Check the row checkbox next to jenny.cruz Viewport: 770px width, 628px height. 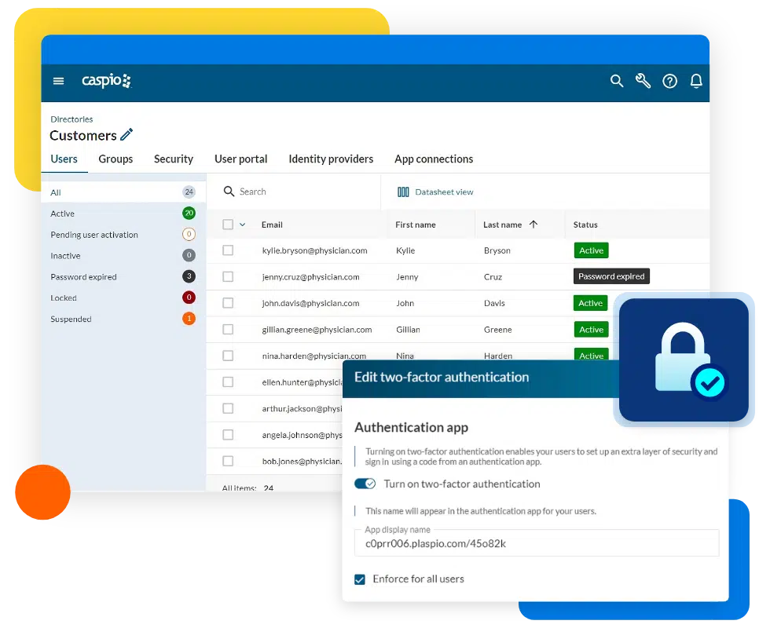click(x=228, y=276)
